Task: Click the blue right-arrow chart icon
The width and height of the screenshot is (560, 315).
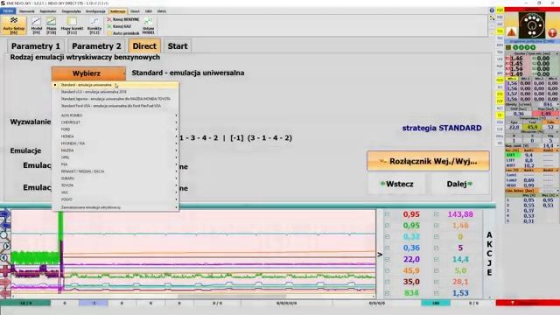Action: click(x=5, y=214)
